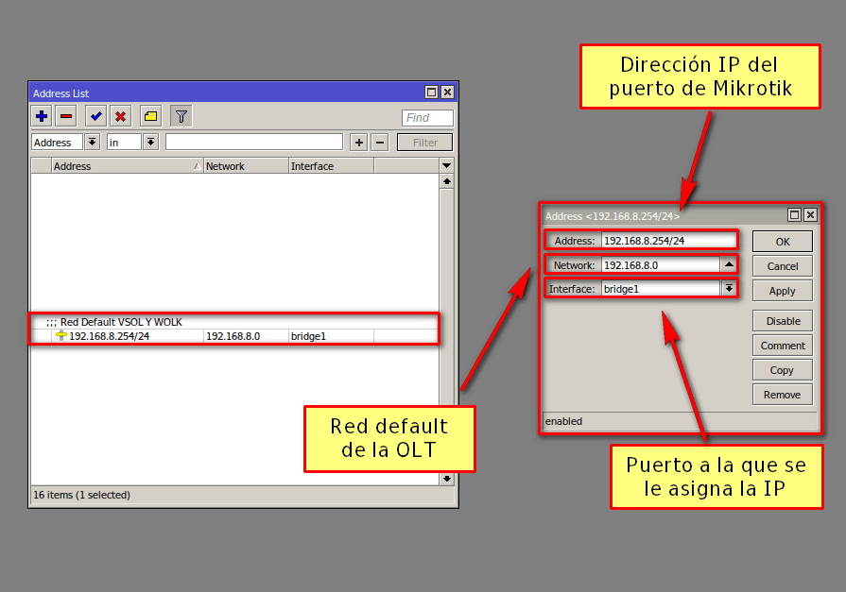Click the blue checkmark Enable icon
Screen dimensions: 846x592
pyautogui.click(x=95, y=116)
